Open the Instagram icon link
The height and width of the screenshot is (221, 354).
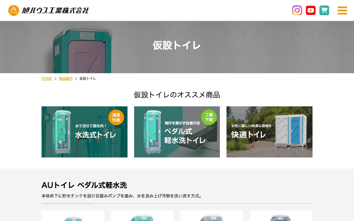(x=297, y=10)
